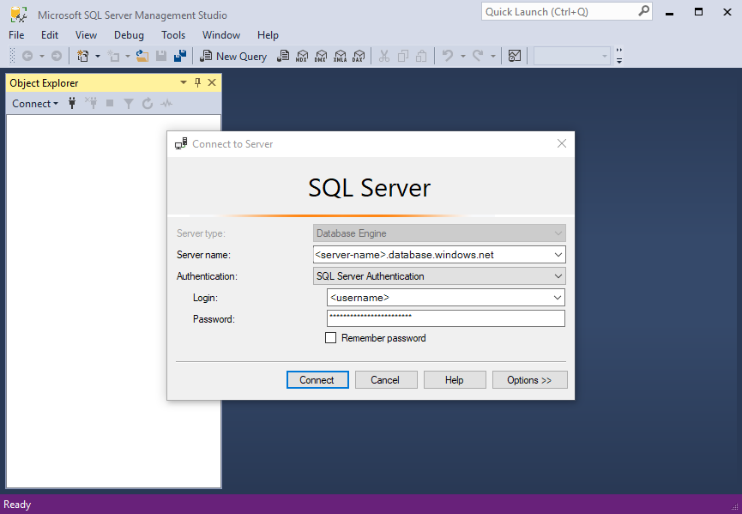Open the Activity Monitor icon
Image resolution: width=742 pixels, height=514 pixels.
click(166, 103)
